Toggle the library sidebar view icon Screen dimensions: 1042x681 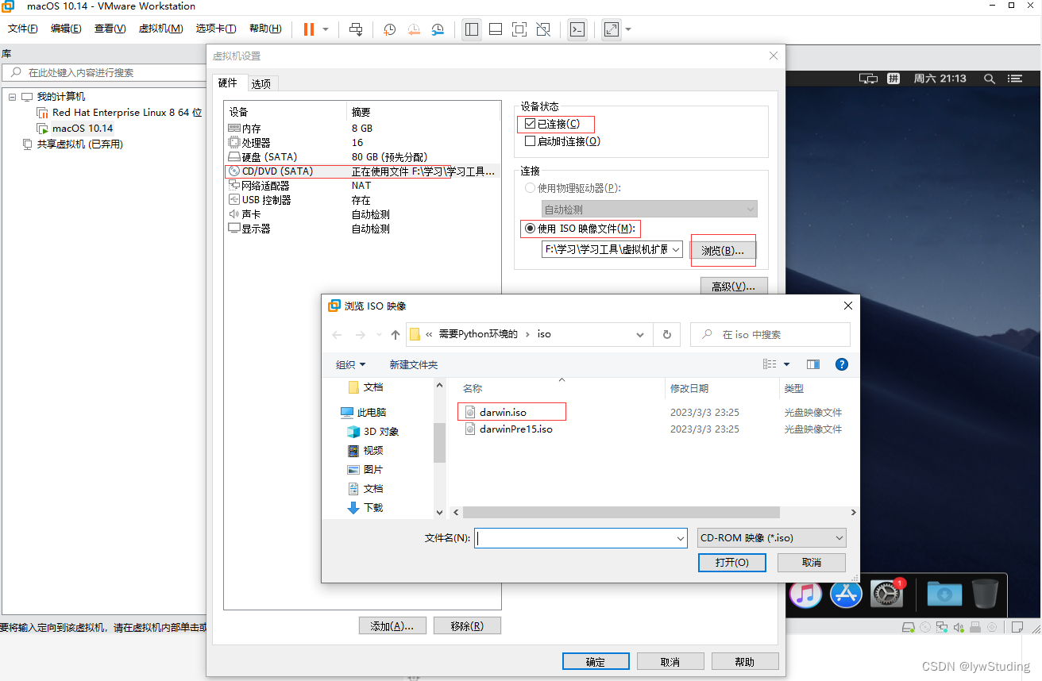click(x=472, y=29)
